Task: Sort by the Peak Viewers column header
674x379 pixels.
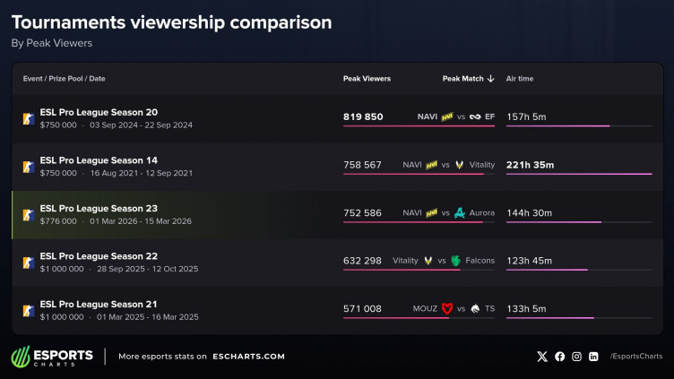Action: 367,79
